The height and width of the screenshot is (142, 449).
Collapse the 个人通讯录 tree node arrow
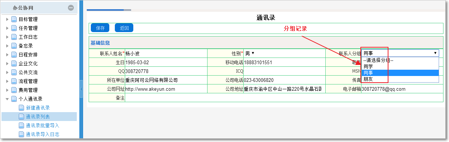[7, 99]
